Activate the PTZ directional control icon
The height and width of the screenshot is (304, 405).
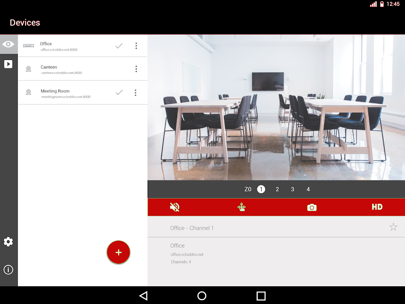pos(241,207)
